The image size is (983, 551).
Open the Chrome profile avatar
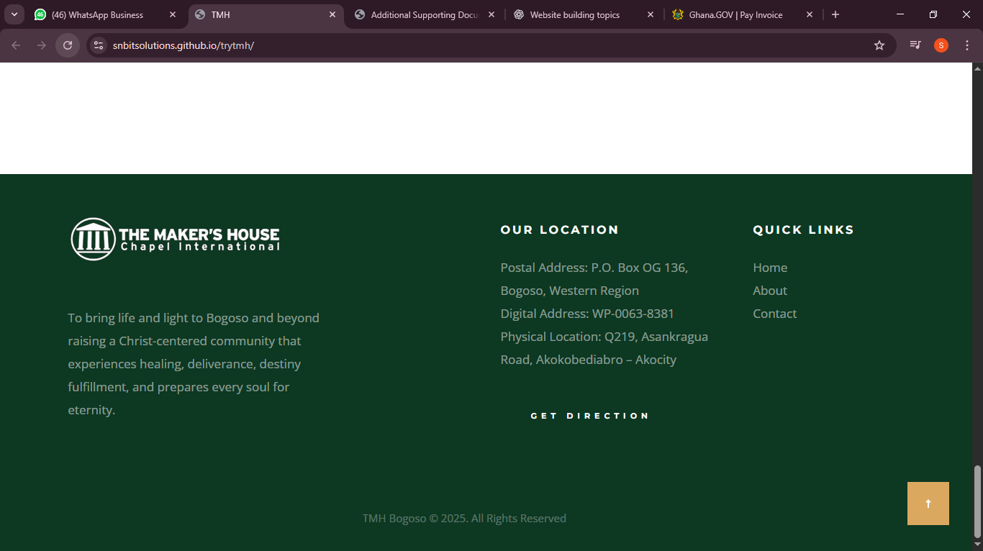pos(941,45)
